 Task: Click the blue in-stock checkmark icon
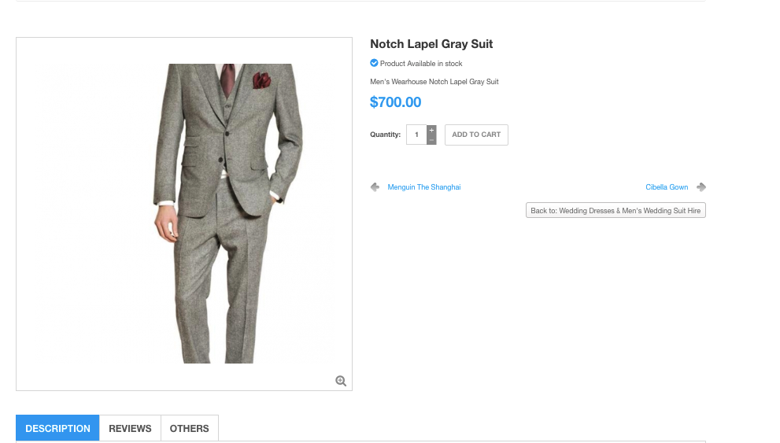click(x=374, y=63)
